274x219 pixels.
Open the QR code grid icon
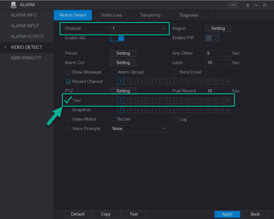pyautogui.click(x=265, y=5)
